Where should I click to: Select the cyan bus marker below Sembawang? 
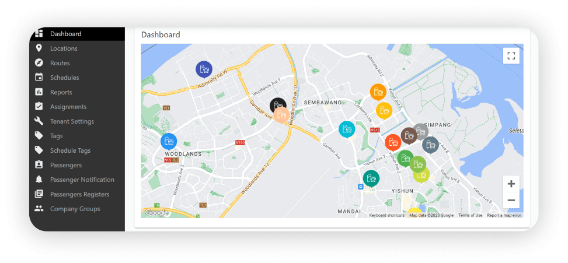(347, 129)
